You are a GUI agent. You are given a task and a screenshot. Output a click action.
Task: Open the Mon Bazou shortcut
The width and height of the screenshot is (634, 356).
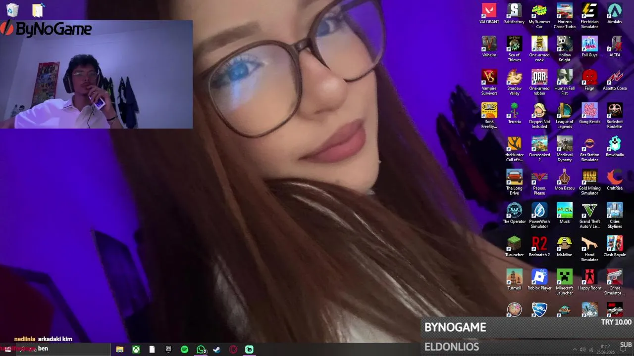pos(564,179)
